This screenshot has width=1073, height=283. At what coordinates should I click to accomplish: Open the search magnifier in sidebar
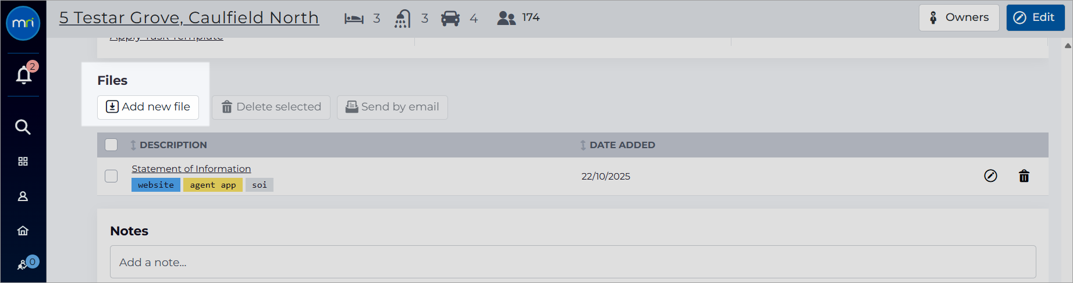coord(23,127)
